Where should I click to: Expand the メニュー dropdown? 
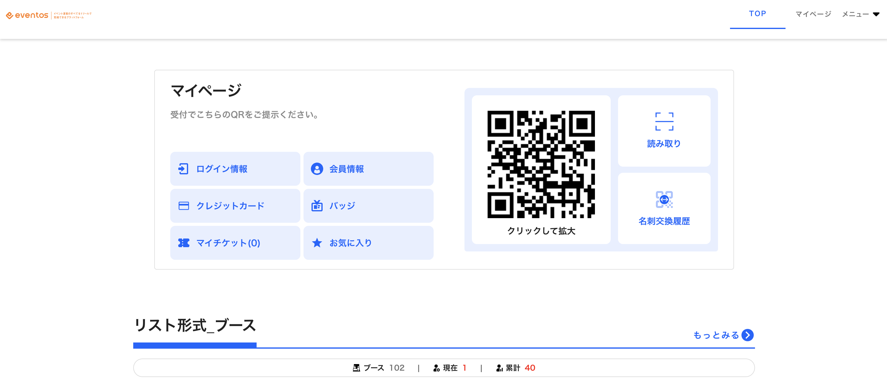pyautogui.click(x=860, y=14)
